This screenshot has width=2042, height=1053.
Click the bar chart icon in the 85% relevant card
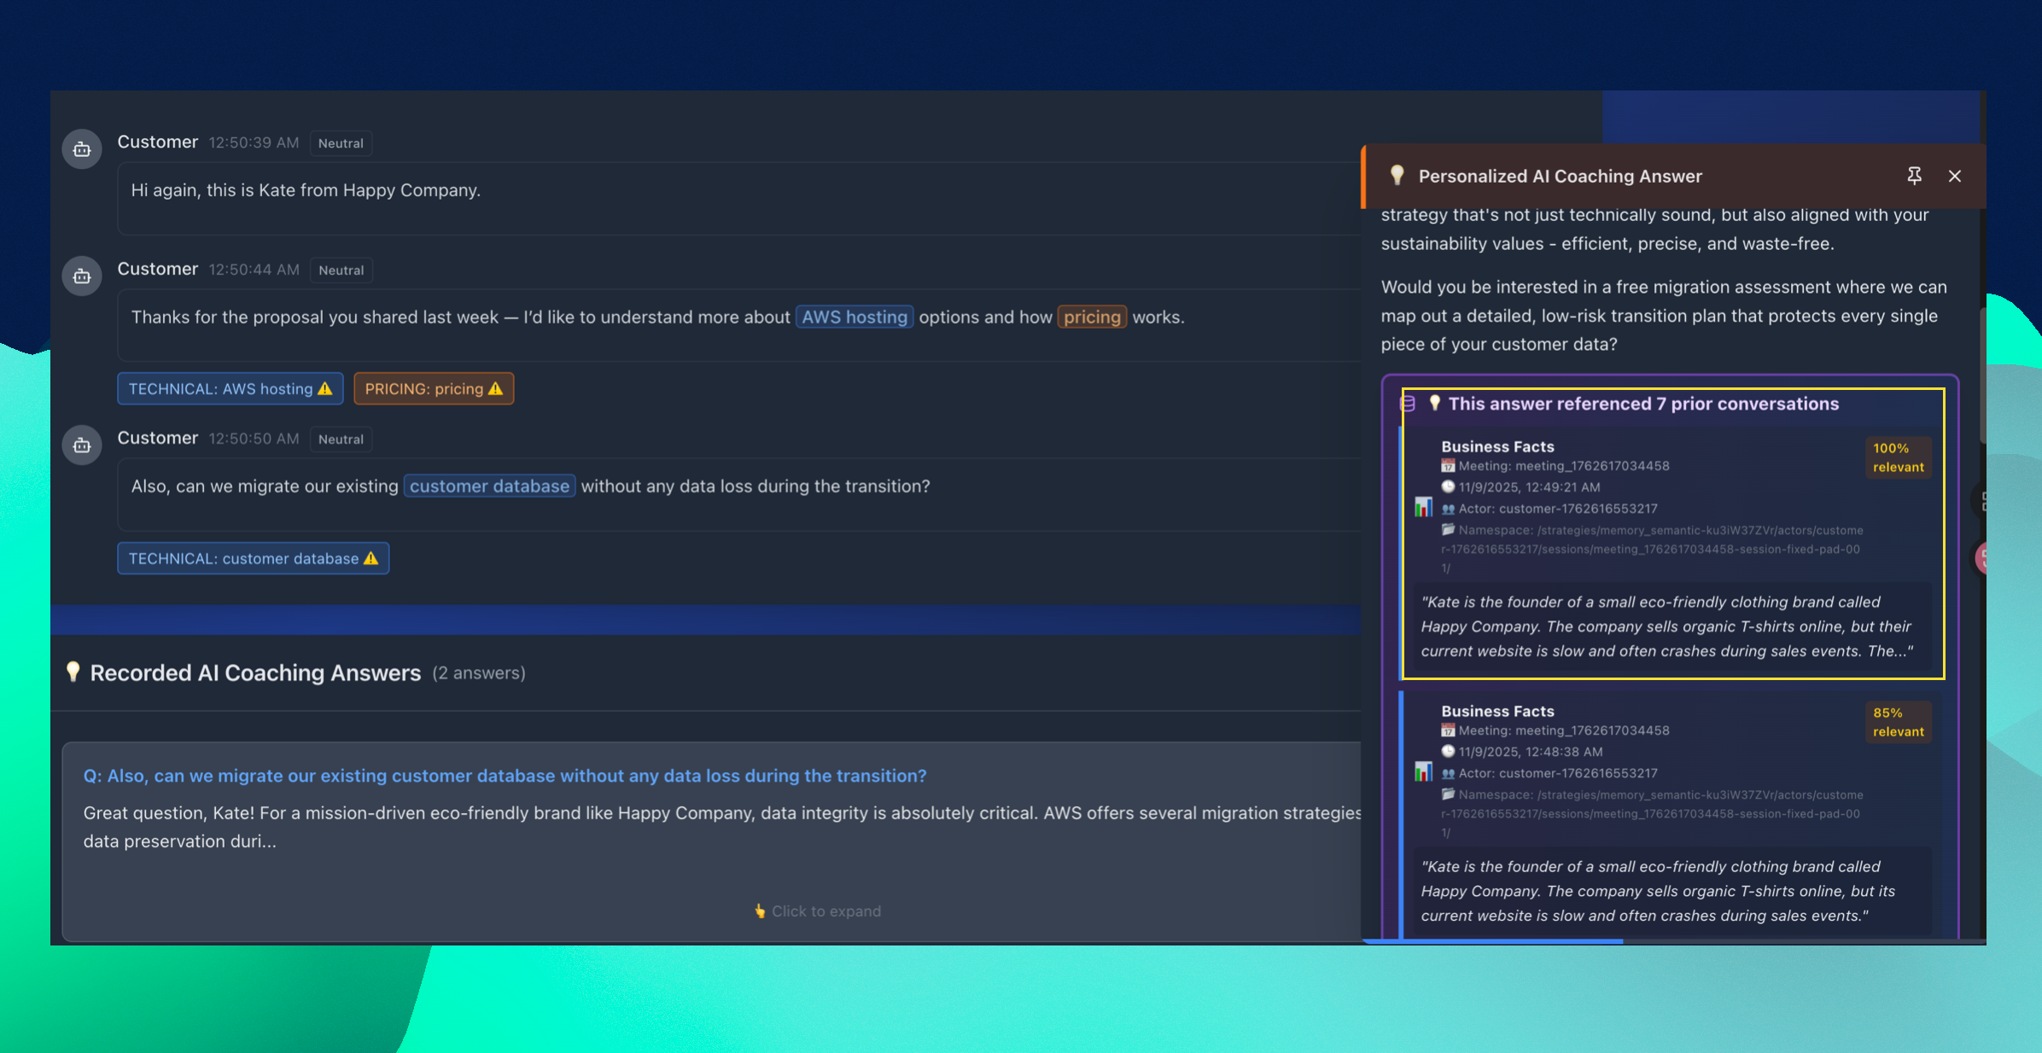1423,772
